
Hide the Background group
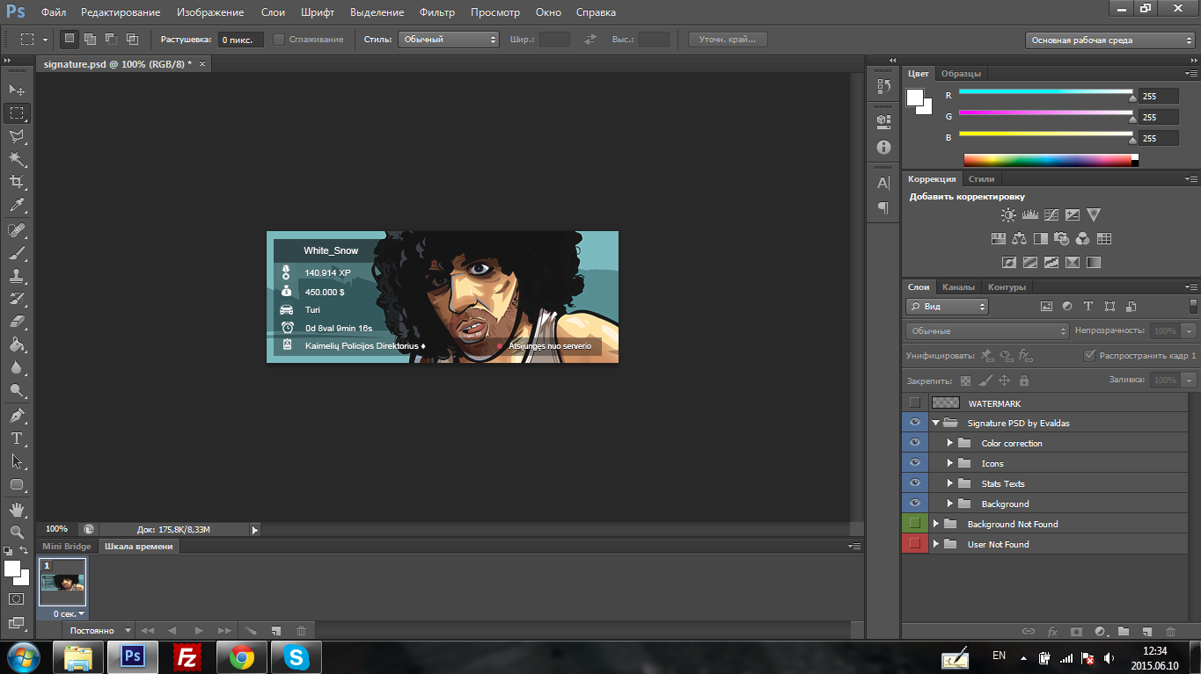tap(915, 504)
